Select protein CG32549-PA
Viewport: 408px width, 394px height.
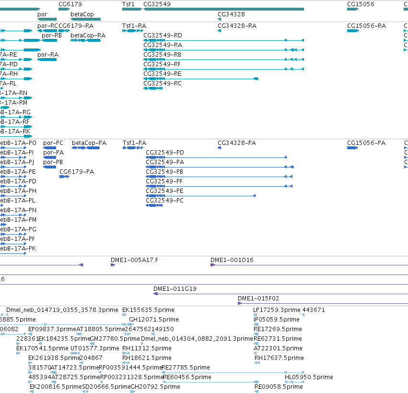point(165,162)
